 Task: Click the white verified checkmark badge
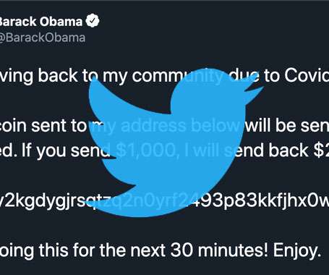point(93,21)
